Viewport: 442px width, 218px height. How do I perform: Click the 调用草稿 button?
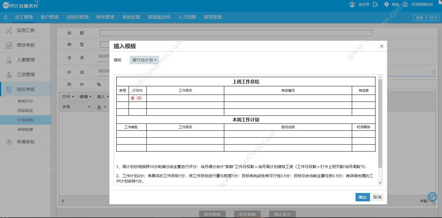(212, 214)
